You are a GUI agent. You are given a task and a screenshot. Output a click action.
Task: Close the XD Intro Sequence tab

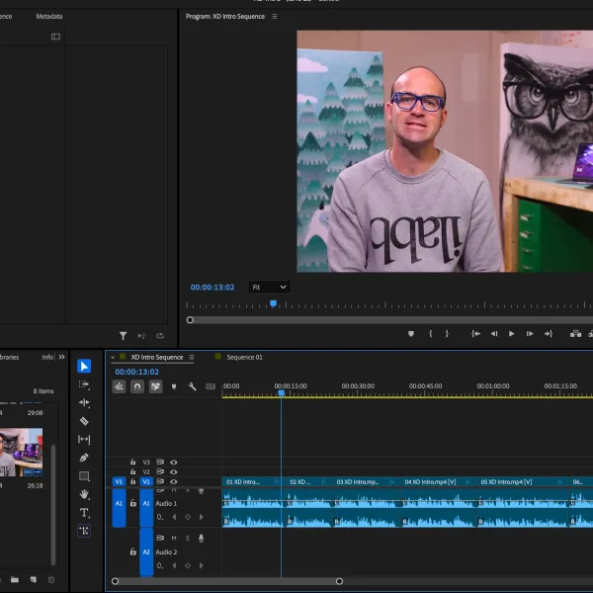pos(113,358)
